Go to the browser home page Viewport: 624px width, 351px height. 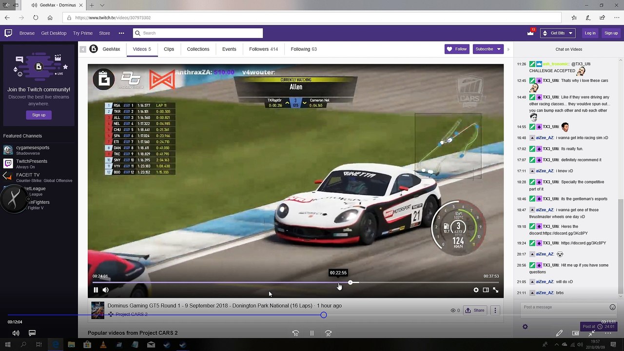(50, 18)
